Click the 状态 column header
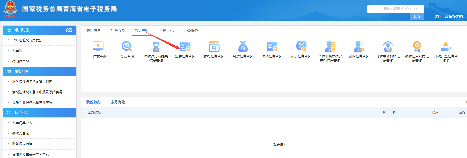The height and width of the screenshot is (158, 467). click(x=435, y=113)
